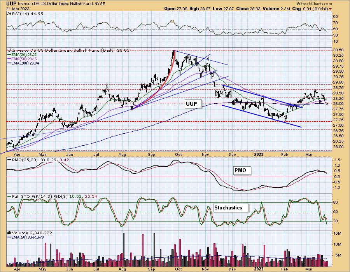
Task: Click the Chg -0.01 (-0.04%) text
Action: (x=310, y=9)
